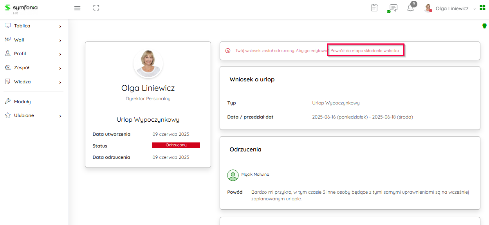Open the green apps grid icon
The height and width of the screenshot is (225, 489).
[482, 8]
